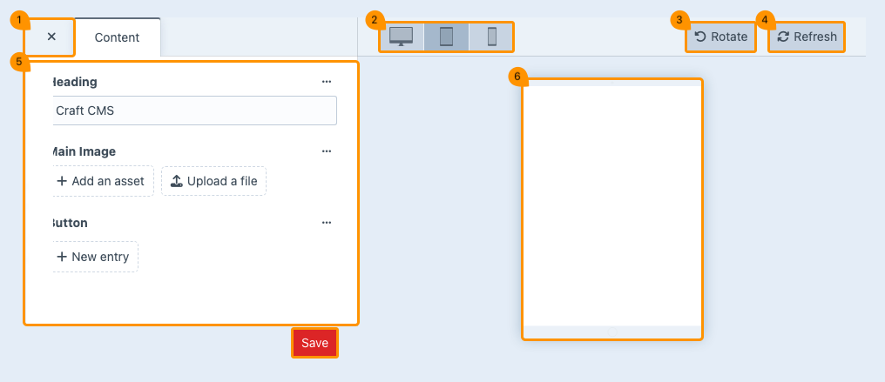Close the live preview with the X
The image size is (885, 382).
point(51,37)
